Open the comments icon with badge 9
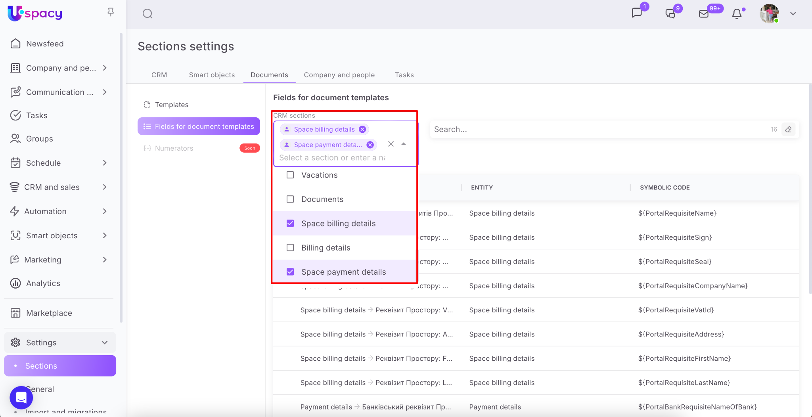 click(670, 14)
